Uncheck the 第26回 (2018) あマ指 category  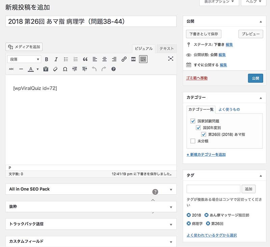click(x=204, y=134)
